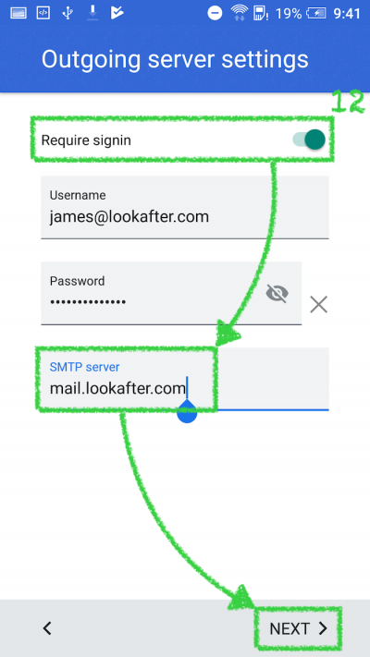Tap the developer code notification icon
The width and height of the screenshot is (370, 657).
pos(43,14)
